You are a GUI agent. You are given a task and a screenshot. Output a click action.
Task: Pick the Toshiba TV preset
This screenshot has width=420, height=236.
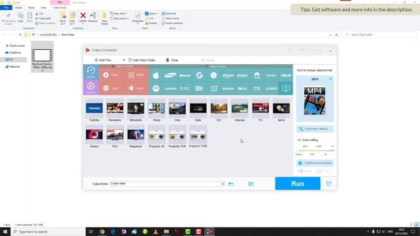[94, 111]
